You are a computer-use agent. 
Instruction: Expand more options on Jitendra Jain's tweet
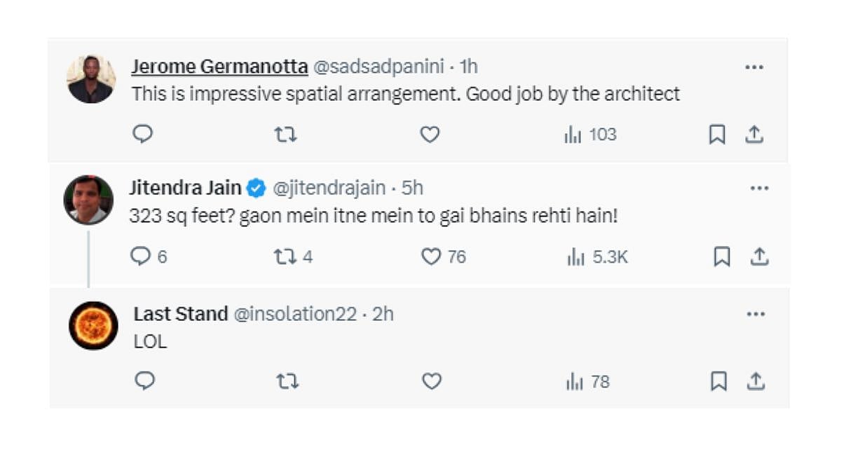760,188
